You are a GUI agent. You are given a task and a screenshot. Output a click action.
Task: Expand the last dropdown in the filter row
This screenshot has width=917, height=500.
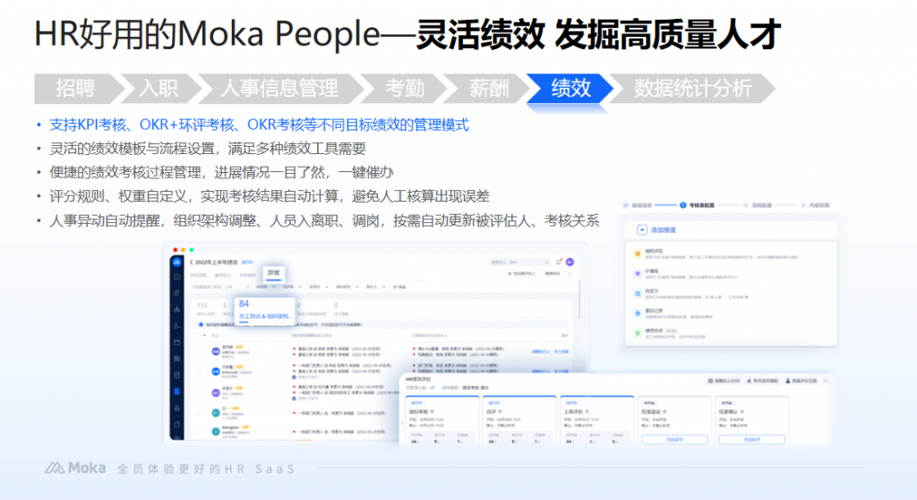pyautogui.click(x=373, y=287)
